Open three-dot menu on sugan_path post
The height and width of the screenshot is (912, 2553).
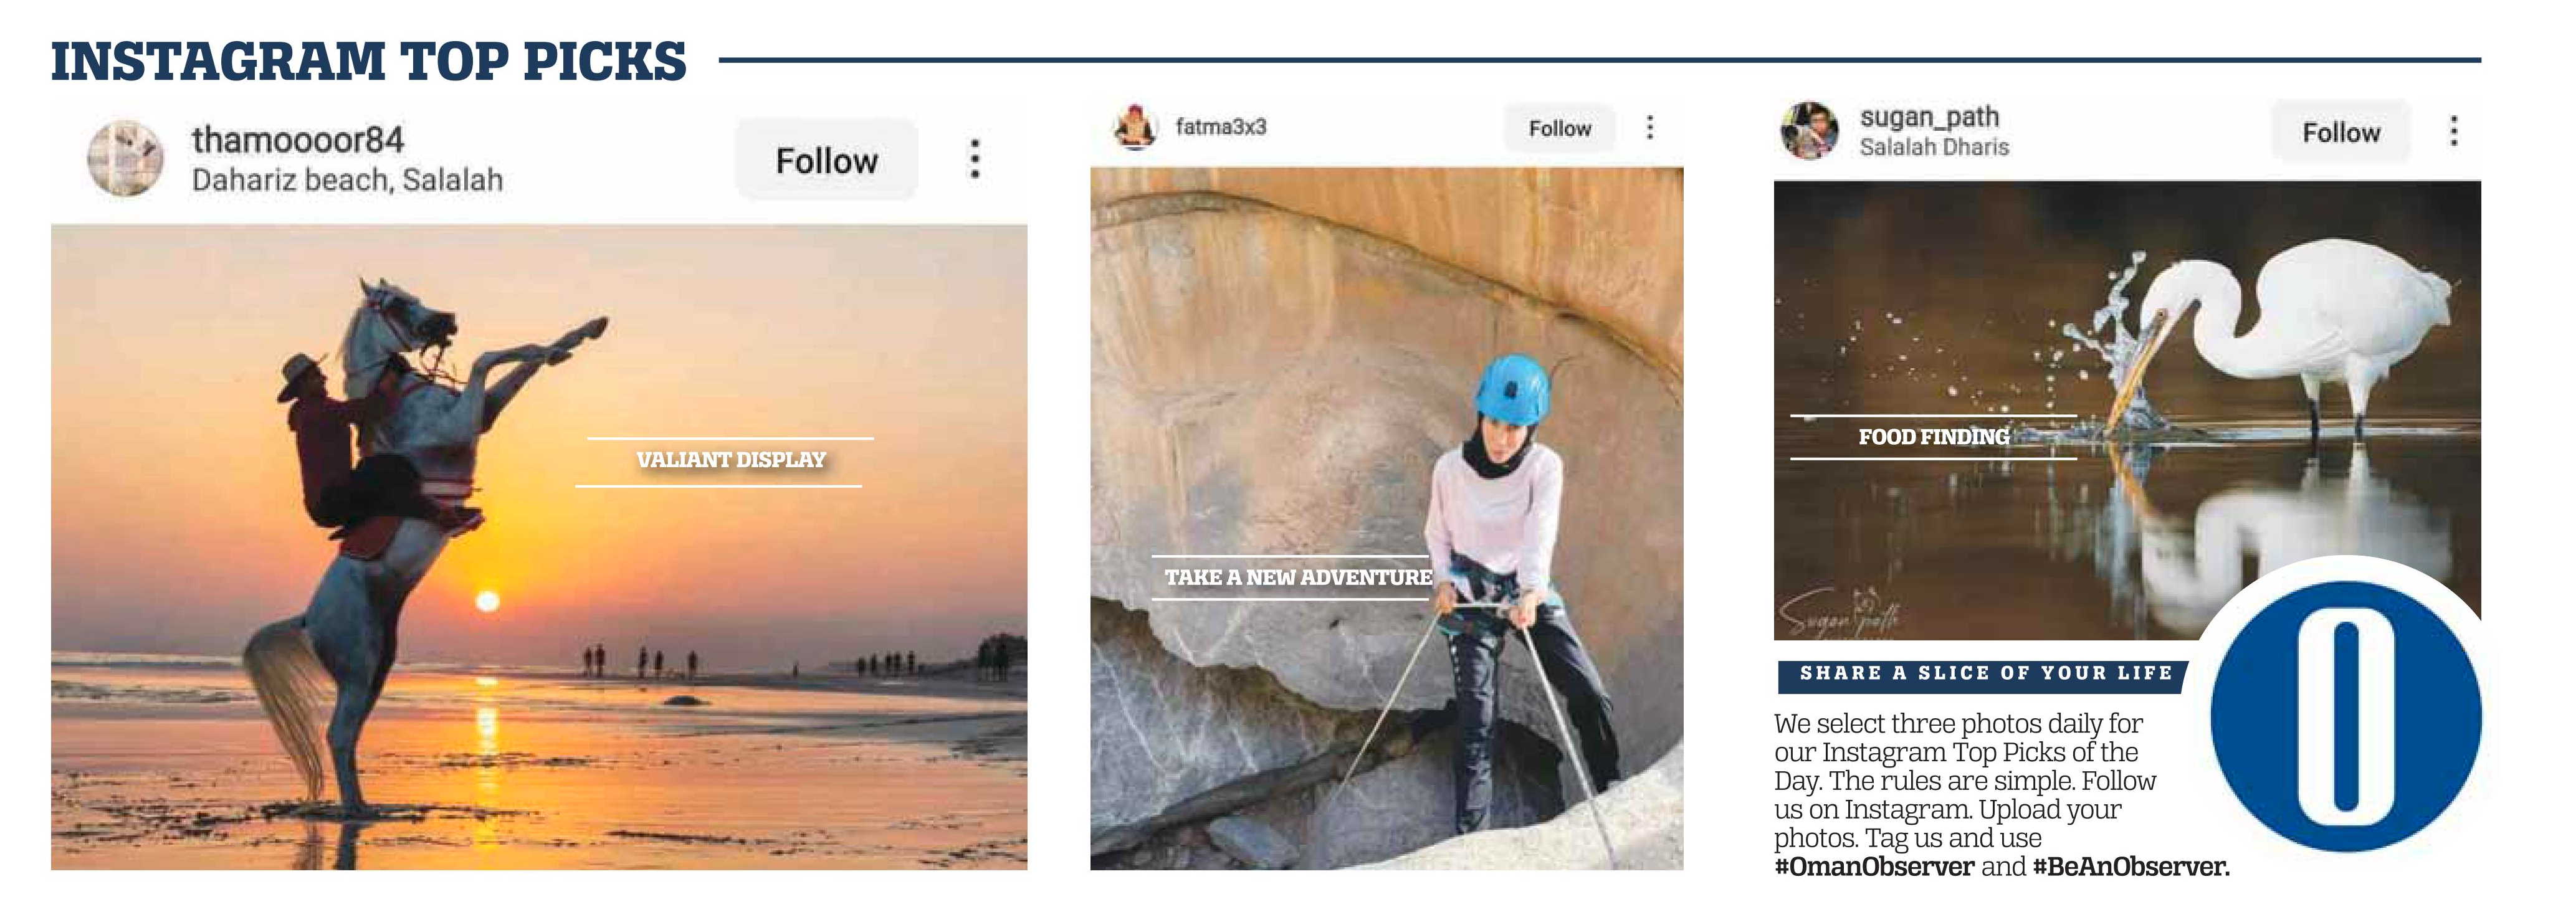coord(2454,131)
